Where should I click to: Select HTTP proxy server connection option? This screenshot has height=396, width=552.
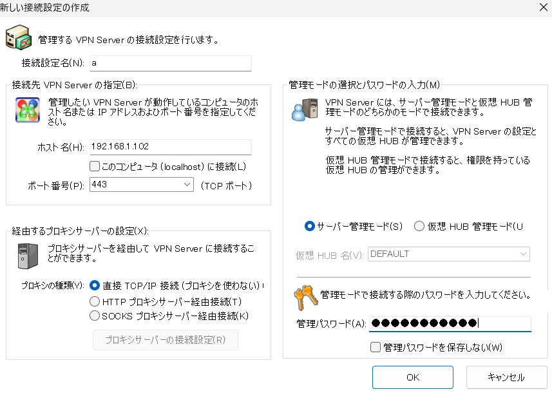point(94,301)
